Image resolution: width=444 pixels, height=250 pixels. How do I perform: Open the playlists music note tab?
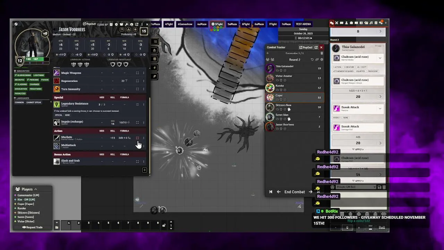(371, 23)
